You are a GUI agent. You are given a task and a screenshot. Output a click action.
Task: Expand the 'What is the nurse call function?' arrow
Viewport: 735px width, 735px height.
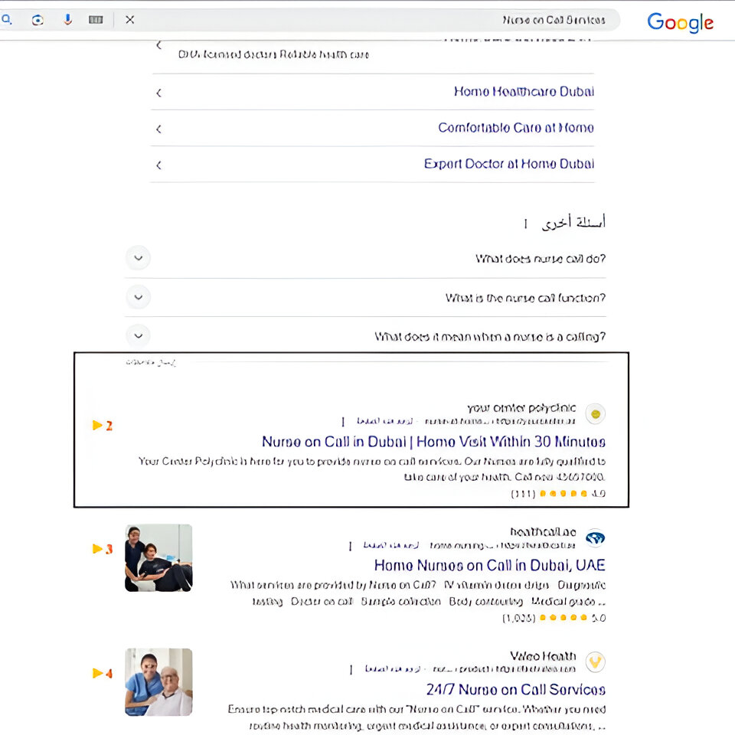click(139, 297)
